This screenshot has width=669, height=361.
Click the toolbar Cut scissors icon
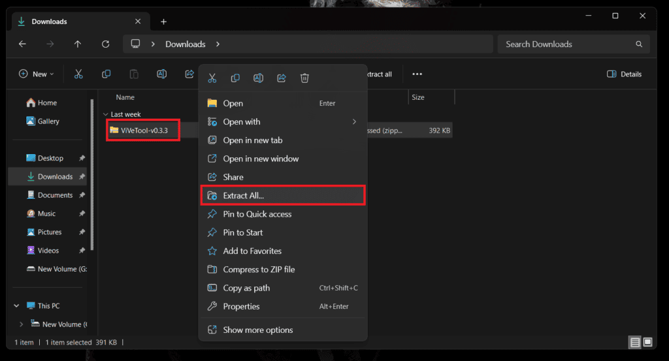click(78, 74)
